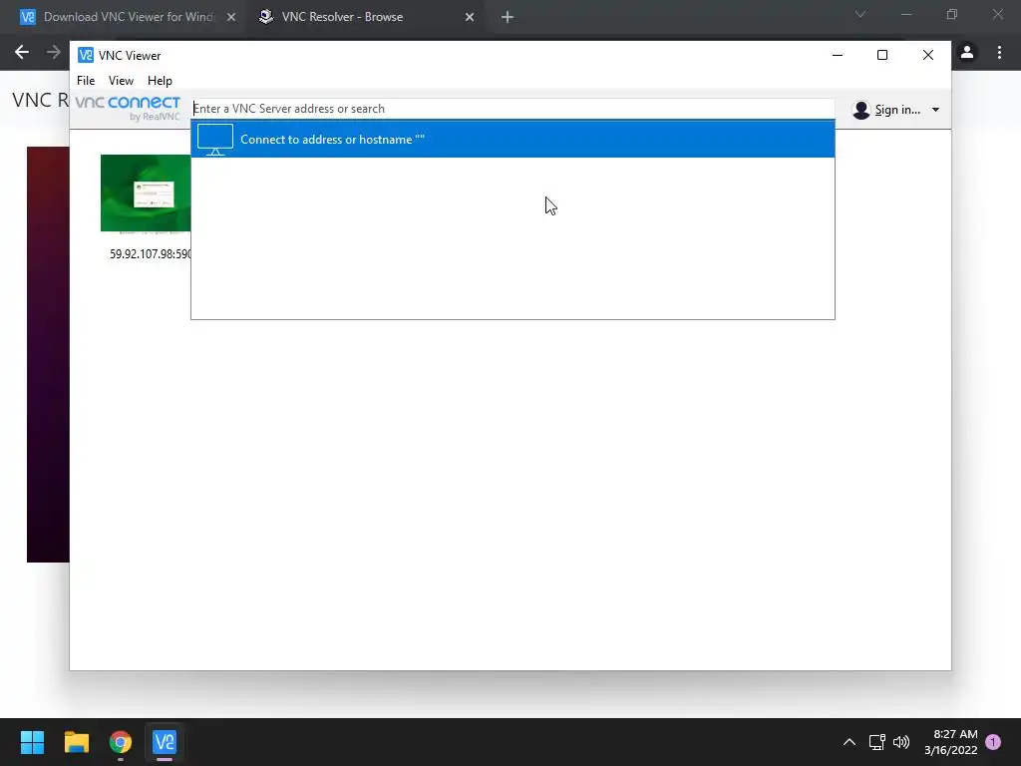Open the Chrome profile icon
This screenshot has height=766, width=1021.
tap(967, 52)
